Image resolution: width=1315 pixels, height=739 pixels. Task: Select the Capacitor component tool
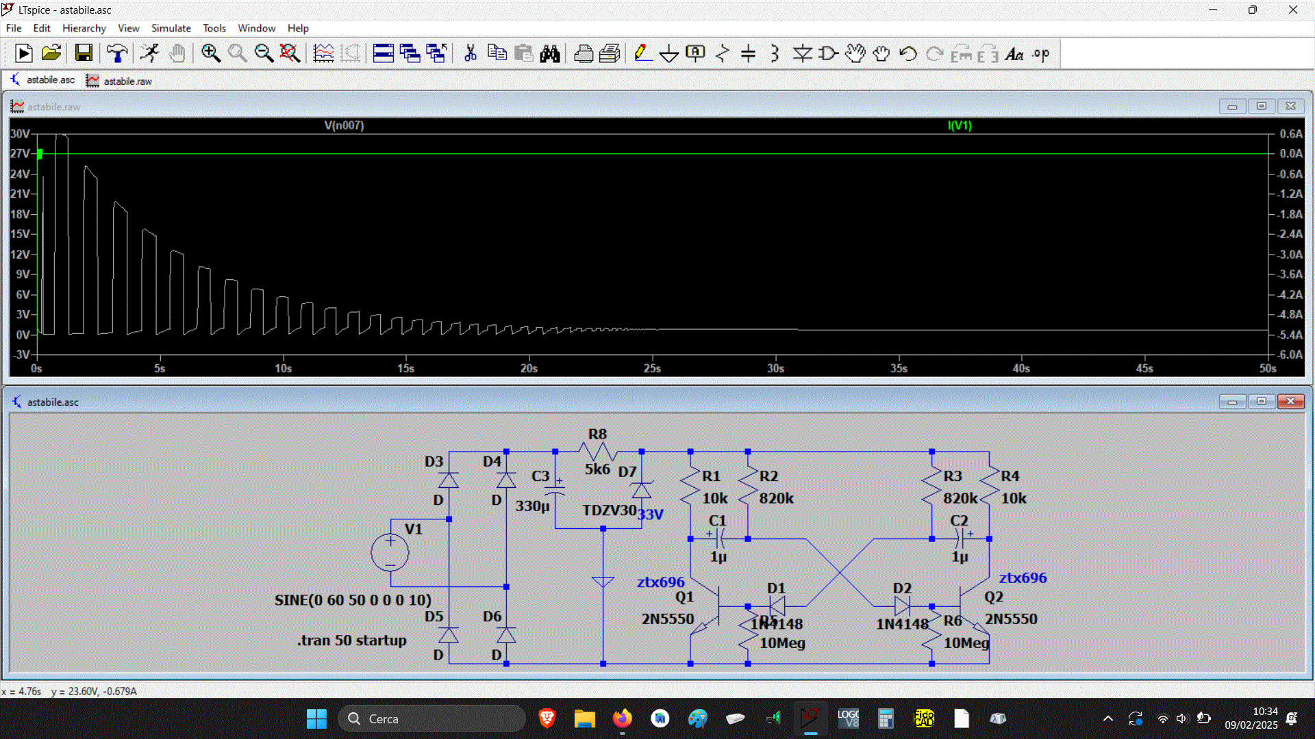pyautogui.click(x=748, y=53)
